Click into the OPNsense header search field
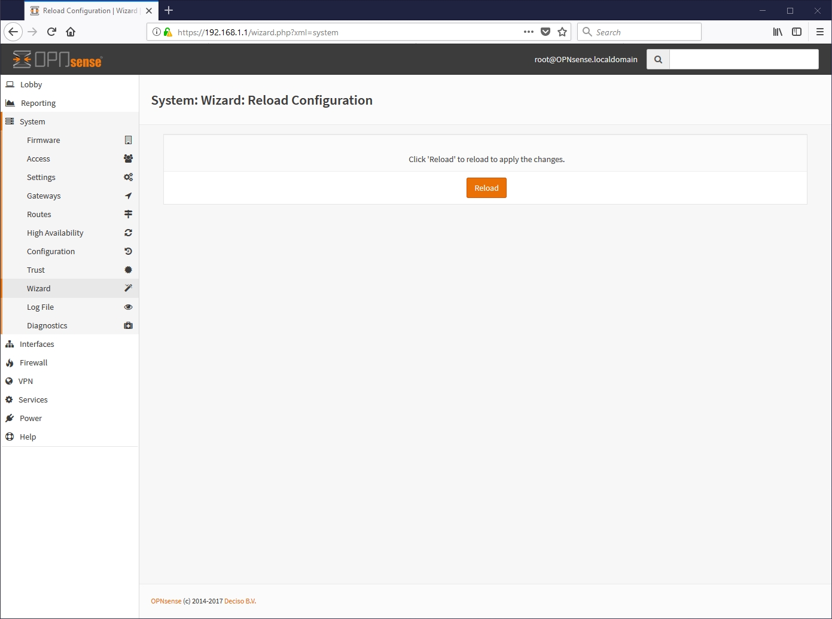The width and height of the screenshot is (832, 619). [743, 59]
